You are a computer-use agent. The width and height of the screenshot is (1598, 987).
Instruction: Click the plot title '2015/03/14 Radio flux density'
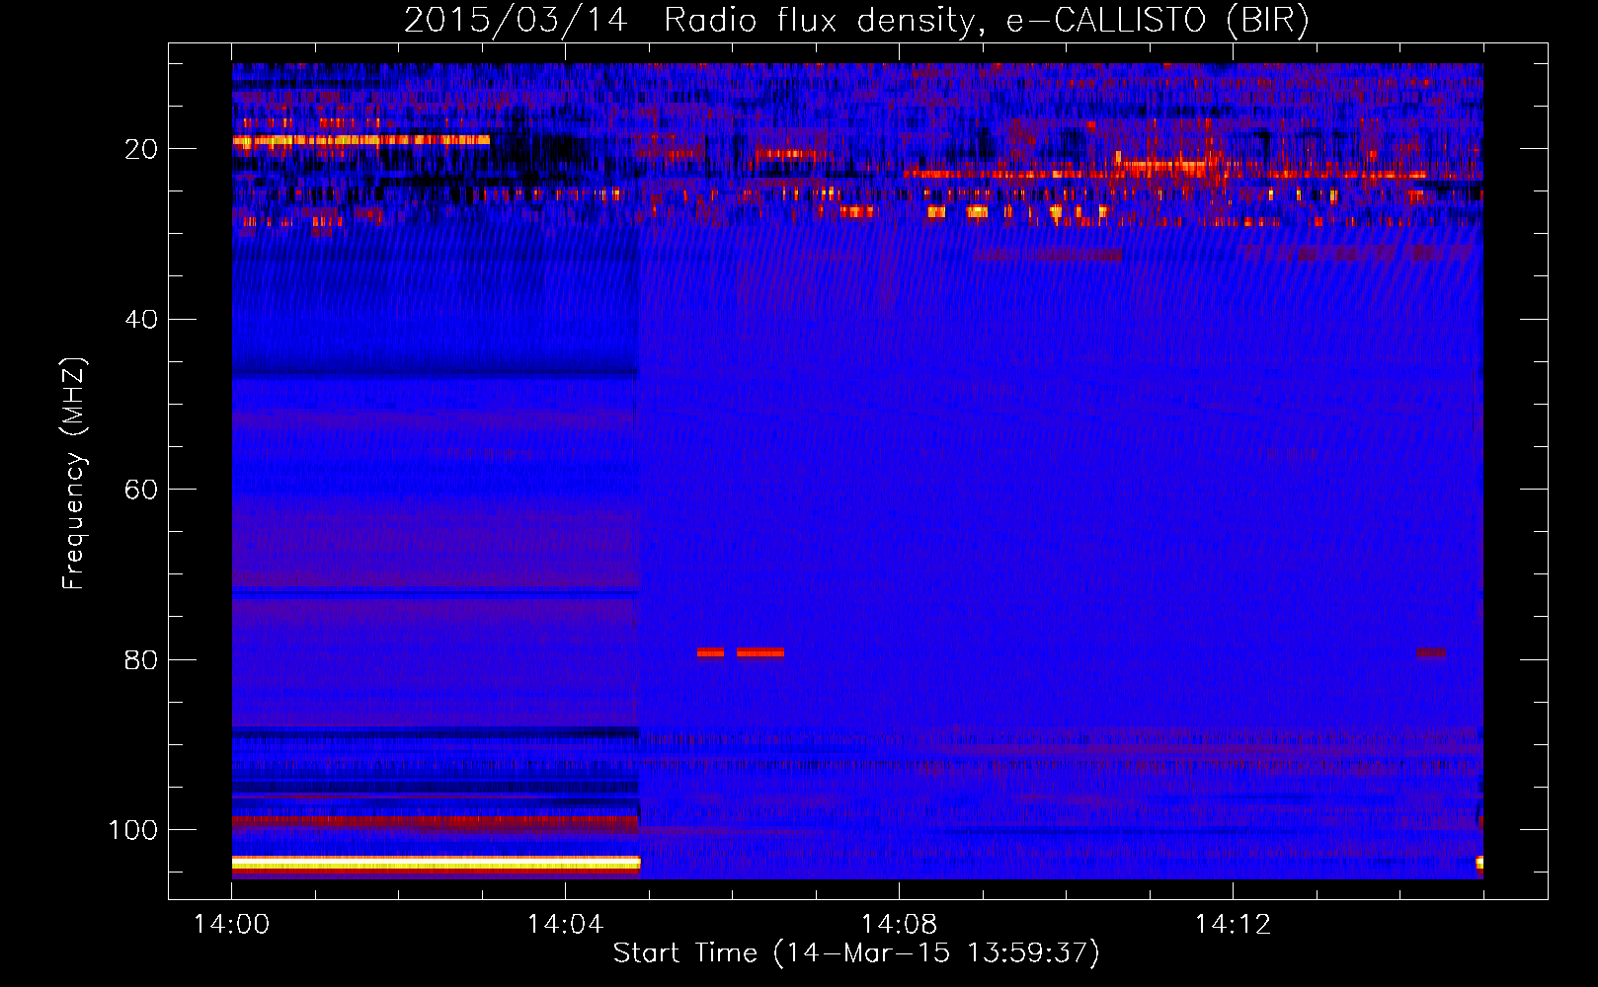pyautogui.click(x=689, y=21)
